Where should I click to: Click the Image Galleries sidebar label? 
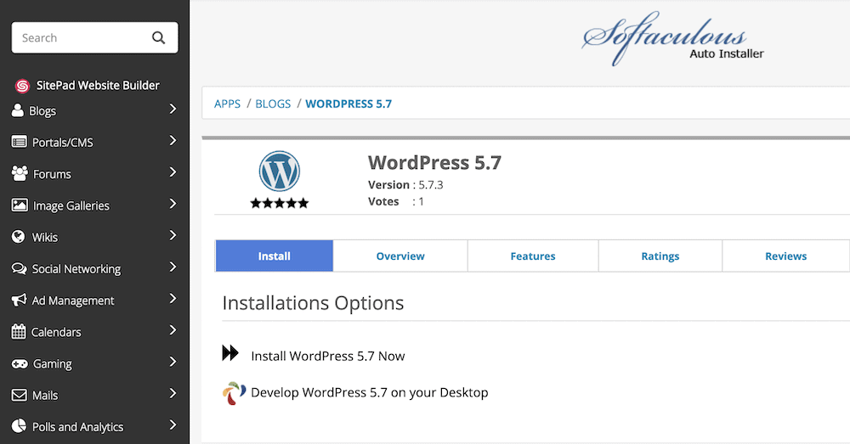[71, 205]
